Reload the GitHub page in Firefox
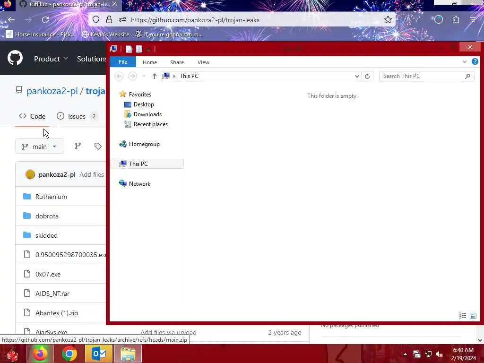Image resolution: width=484 pixels, height=363 pixels. 45,20
